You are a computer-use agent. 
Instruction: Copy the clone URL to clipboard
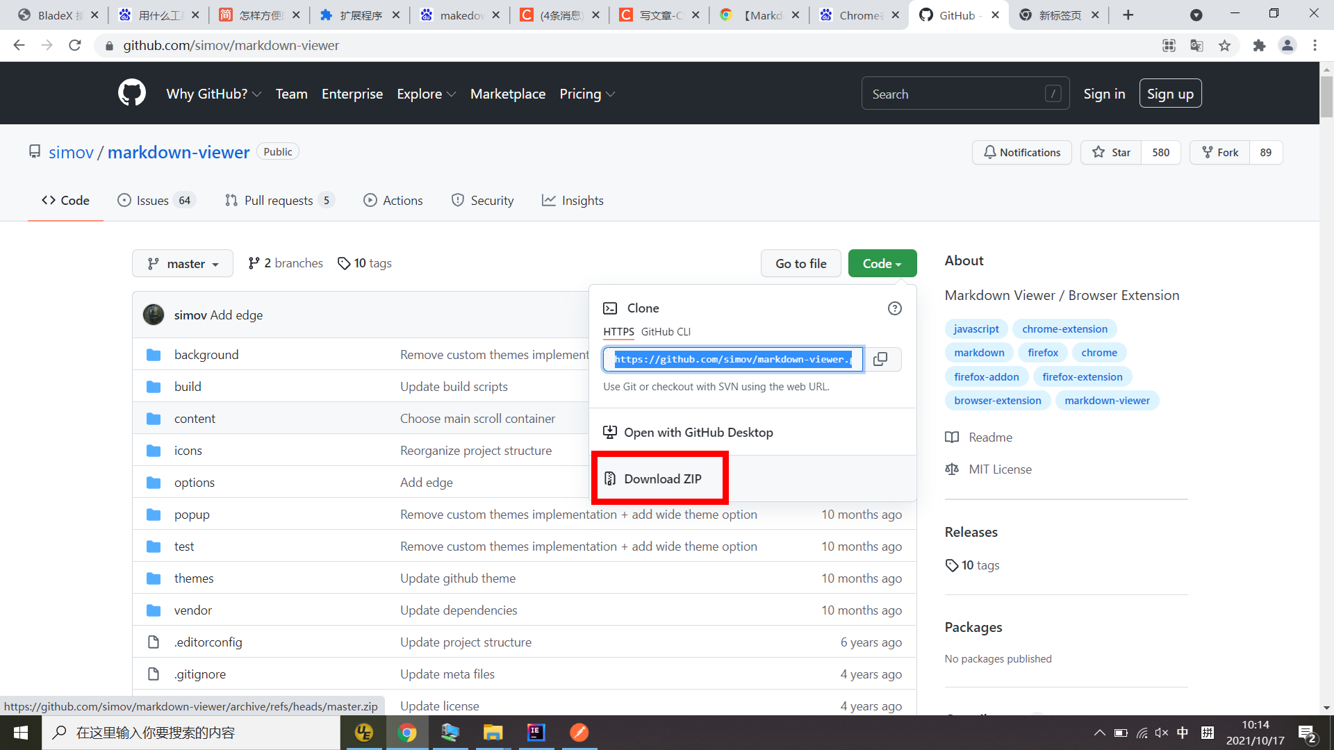880,359
